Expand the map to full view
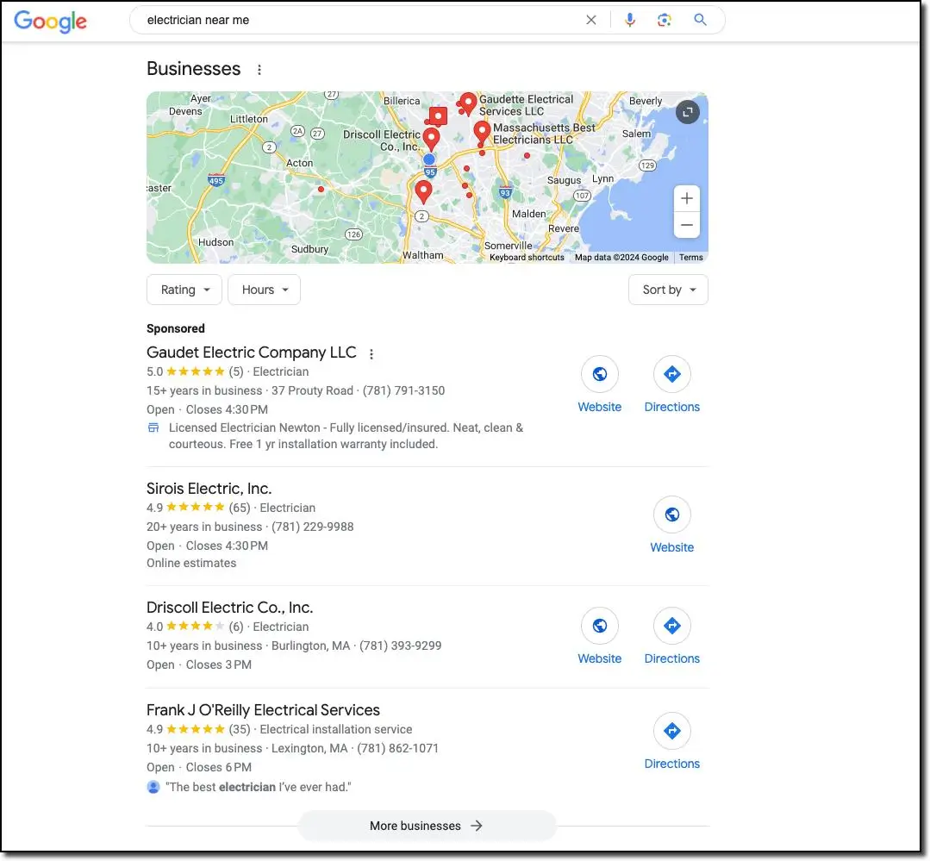 (x=688, y=112)
